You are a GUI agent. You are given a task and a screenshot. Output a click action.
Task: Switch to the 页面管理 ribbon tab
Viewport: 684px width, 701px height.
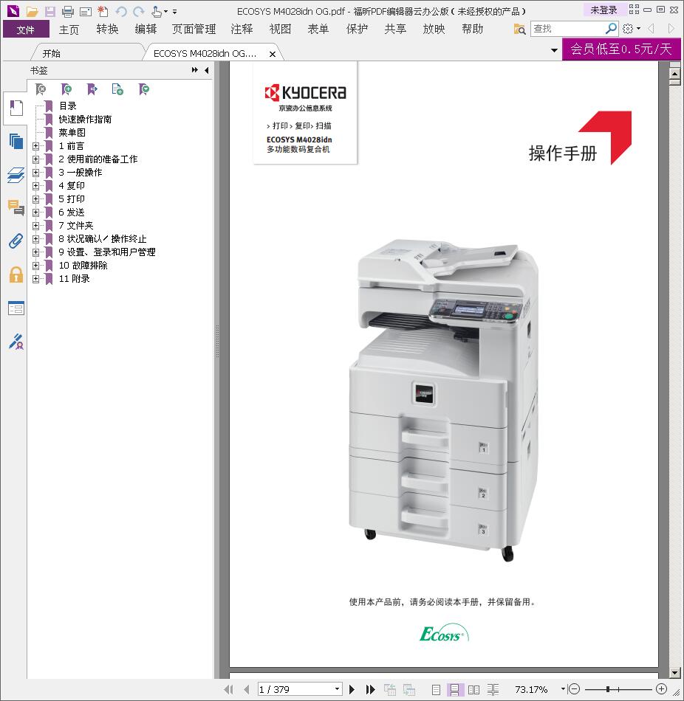pyautogui.click(x=194, y=30)
